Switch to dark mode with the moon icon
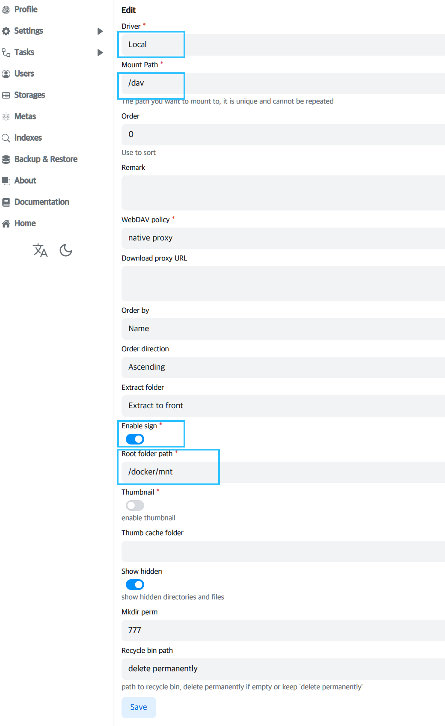Screen dimensions: 445x726 coord(66,250)
